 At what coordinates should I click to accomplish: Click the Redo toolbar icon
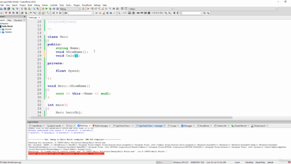pos(17,9)
